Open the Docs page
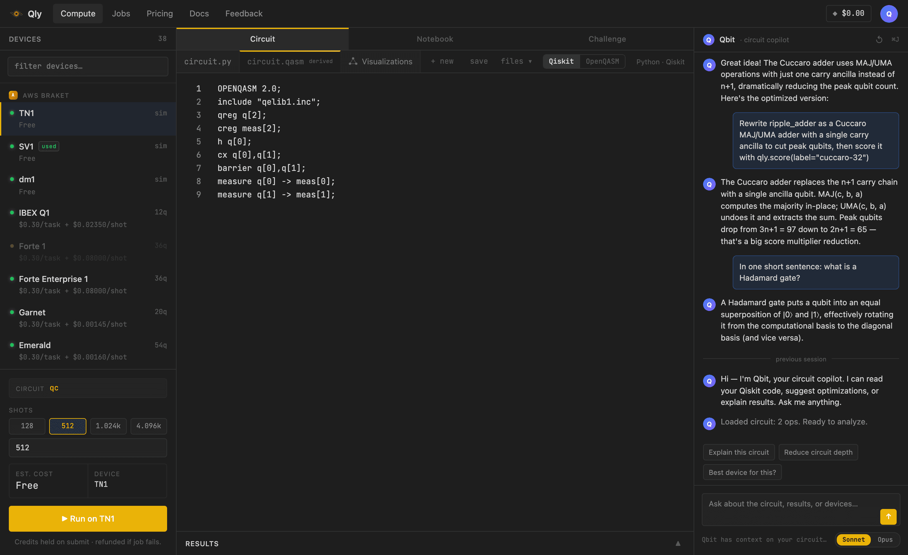The height and width of the screenshot is (555, 908). coord(199,14)
